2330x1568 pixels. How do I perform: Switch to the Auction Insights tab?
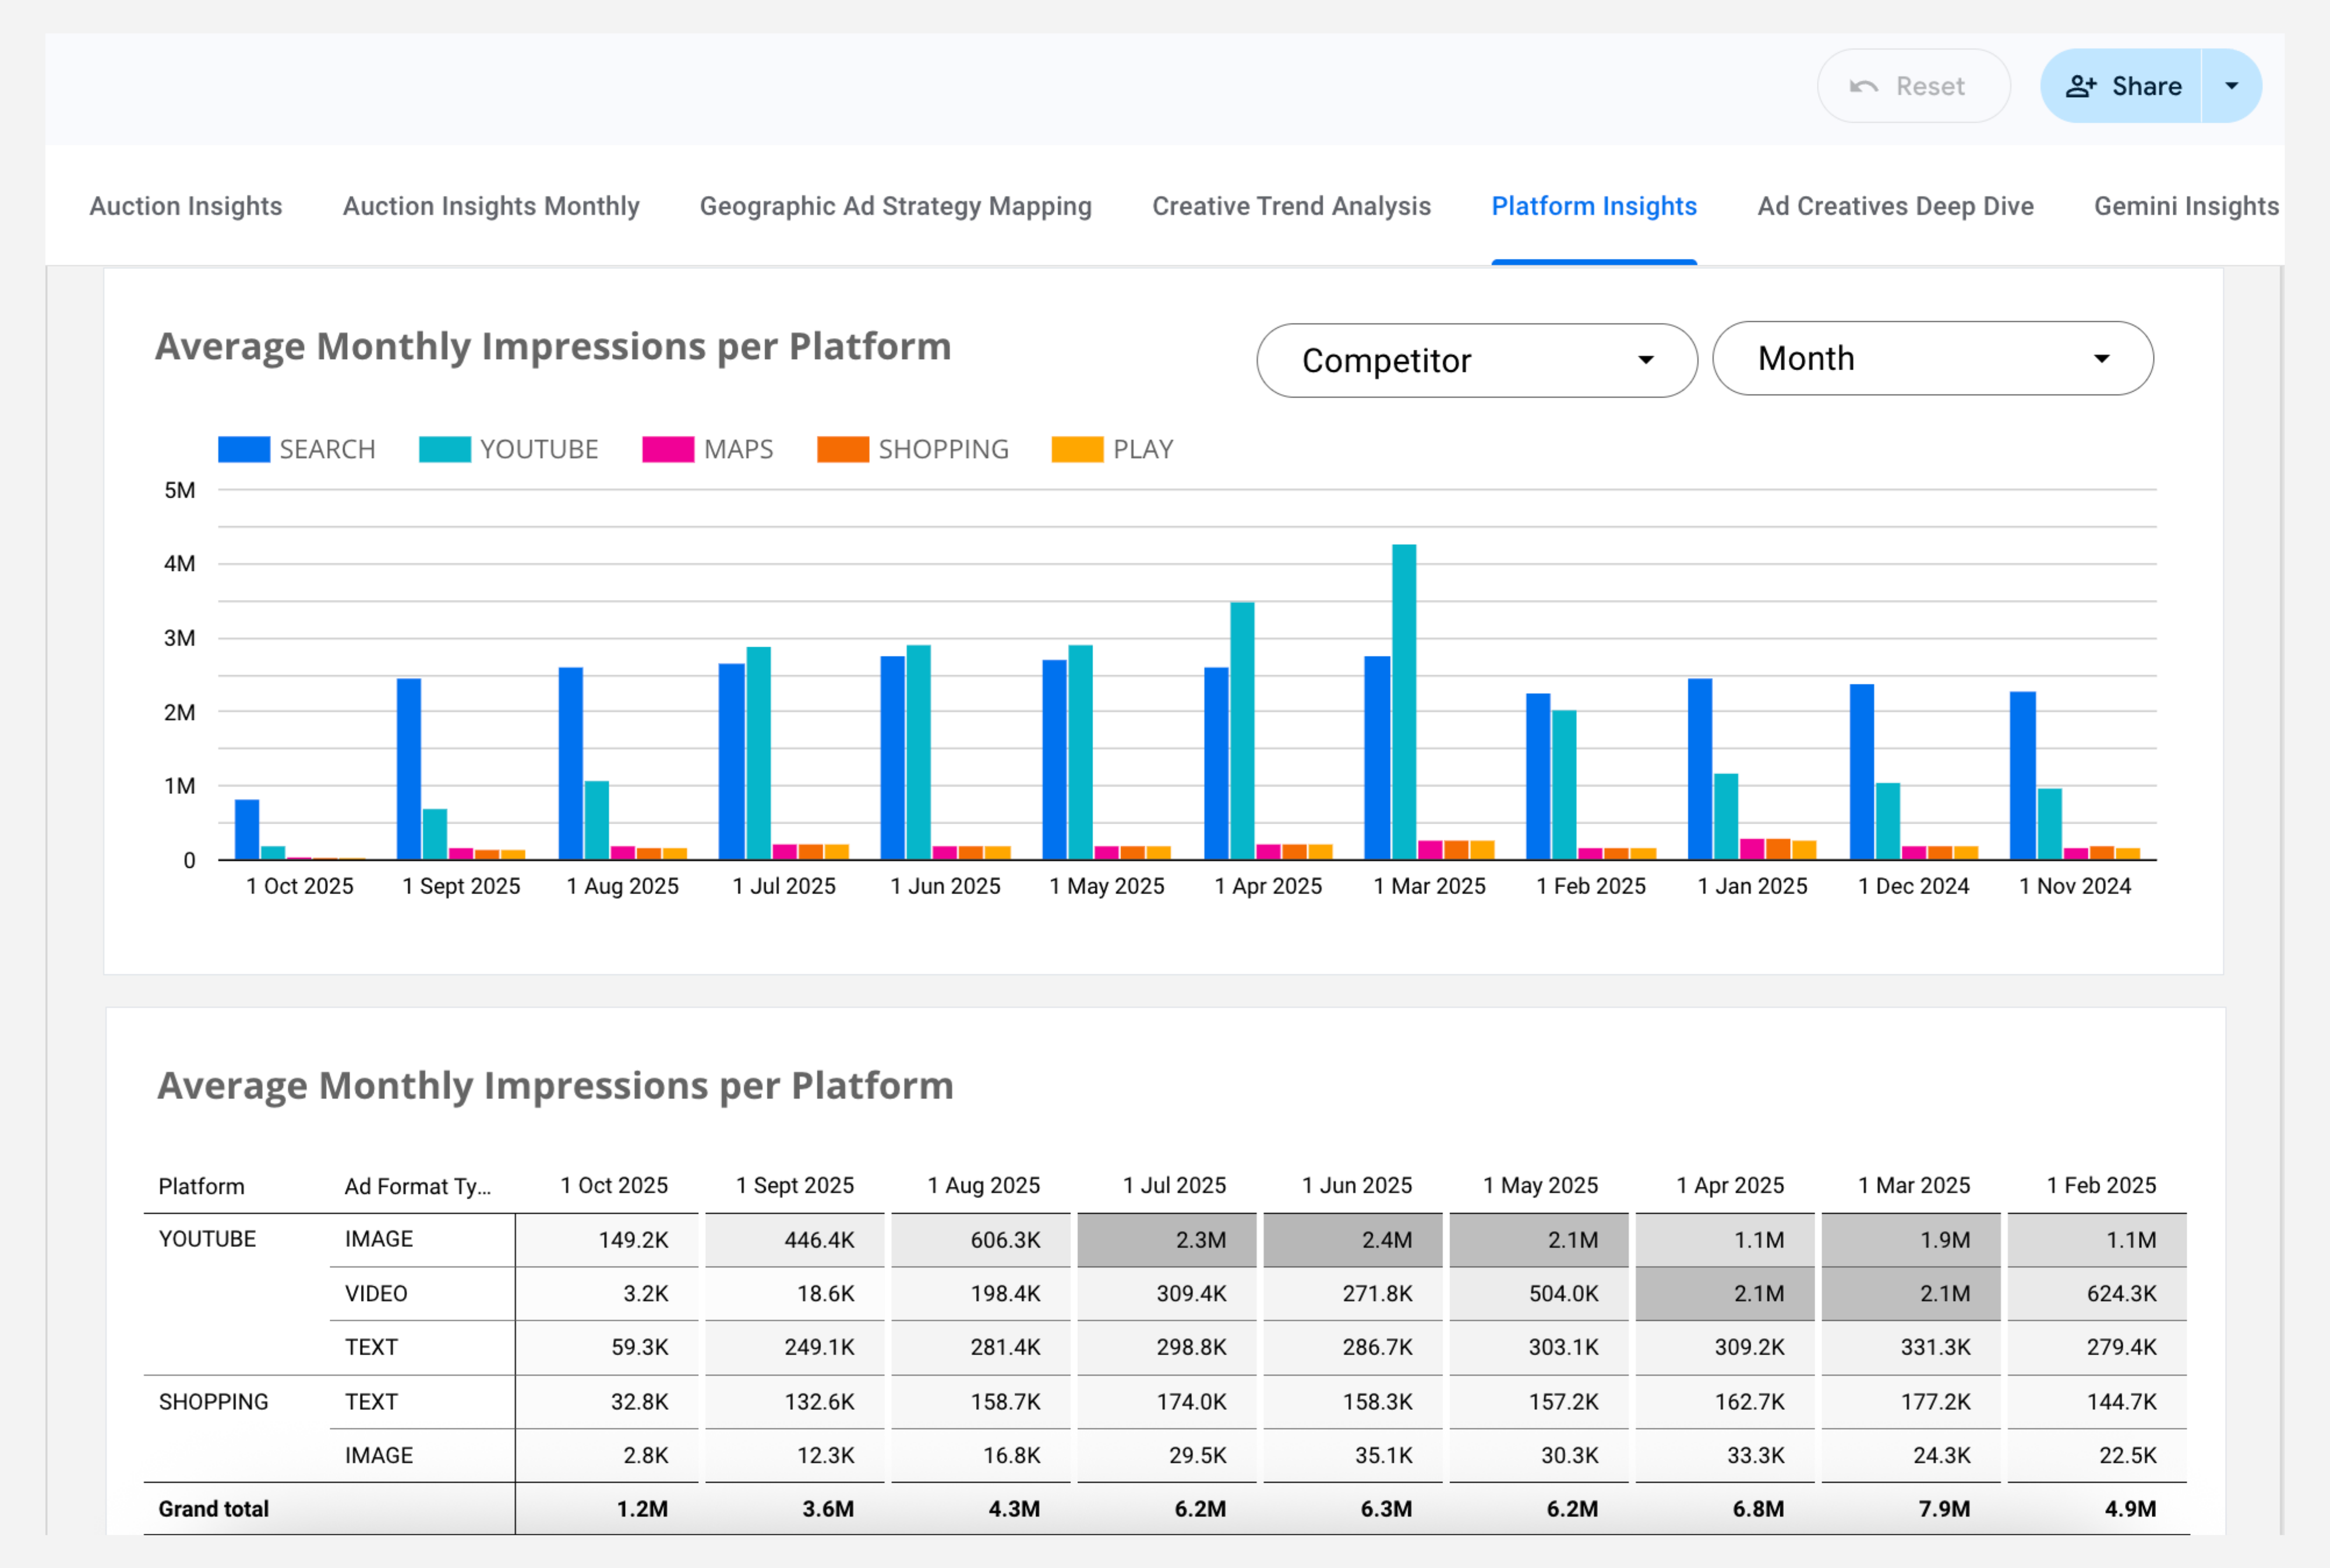click(186, 206)
